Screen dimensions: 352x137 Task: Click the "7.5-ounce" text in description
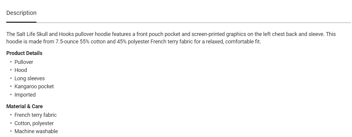coord(67,42)
